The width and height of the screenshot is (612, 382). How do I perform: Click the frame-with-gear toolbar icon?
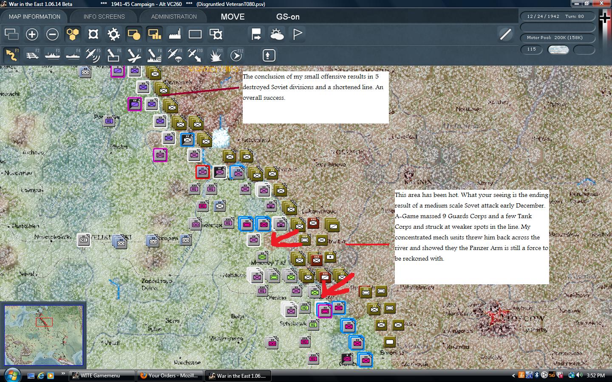pyautogui.click(x=216, y=34)
